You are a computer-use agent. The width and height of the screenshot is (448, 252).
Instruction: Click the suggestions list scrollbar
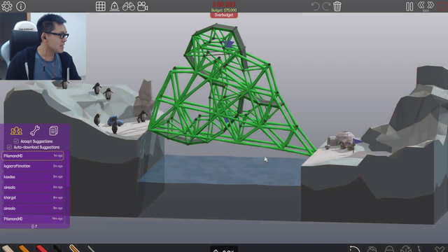pyautogui.click(x=67, y=169)
